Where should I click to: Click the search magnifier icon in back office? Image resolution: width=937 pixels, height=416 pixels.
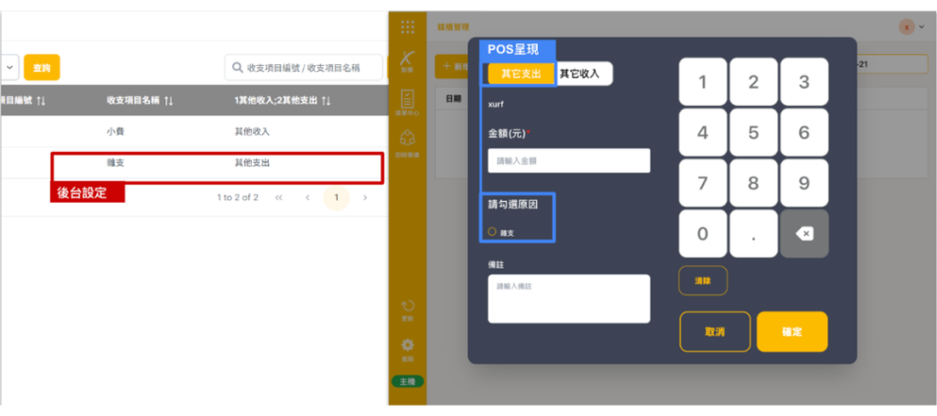(x=237, y=68)
